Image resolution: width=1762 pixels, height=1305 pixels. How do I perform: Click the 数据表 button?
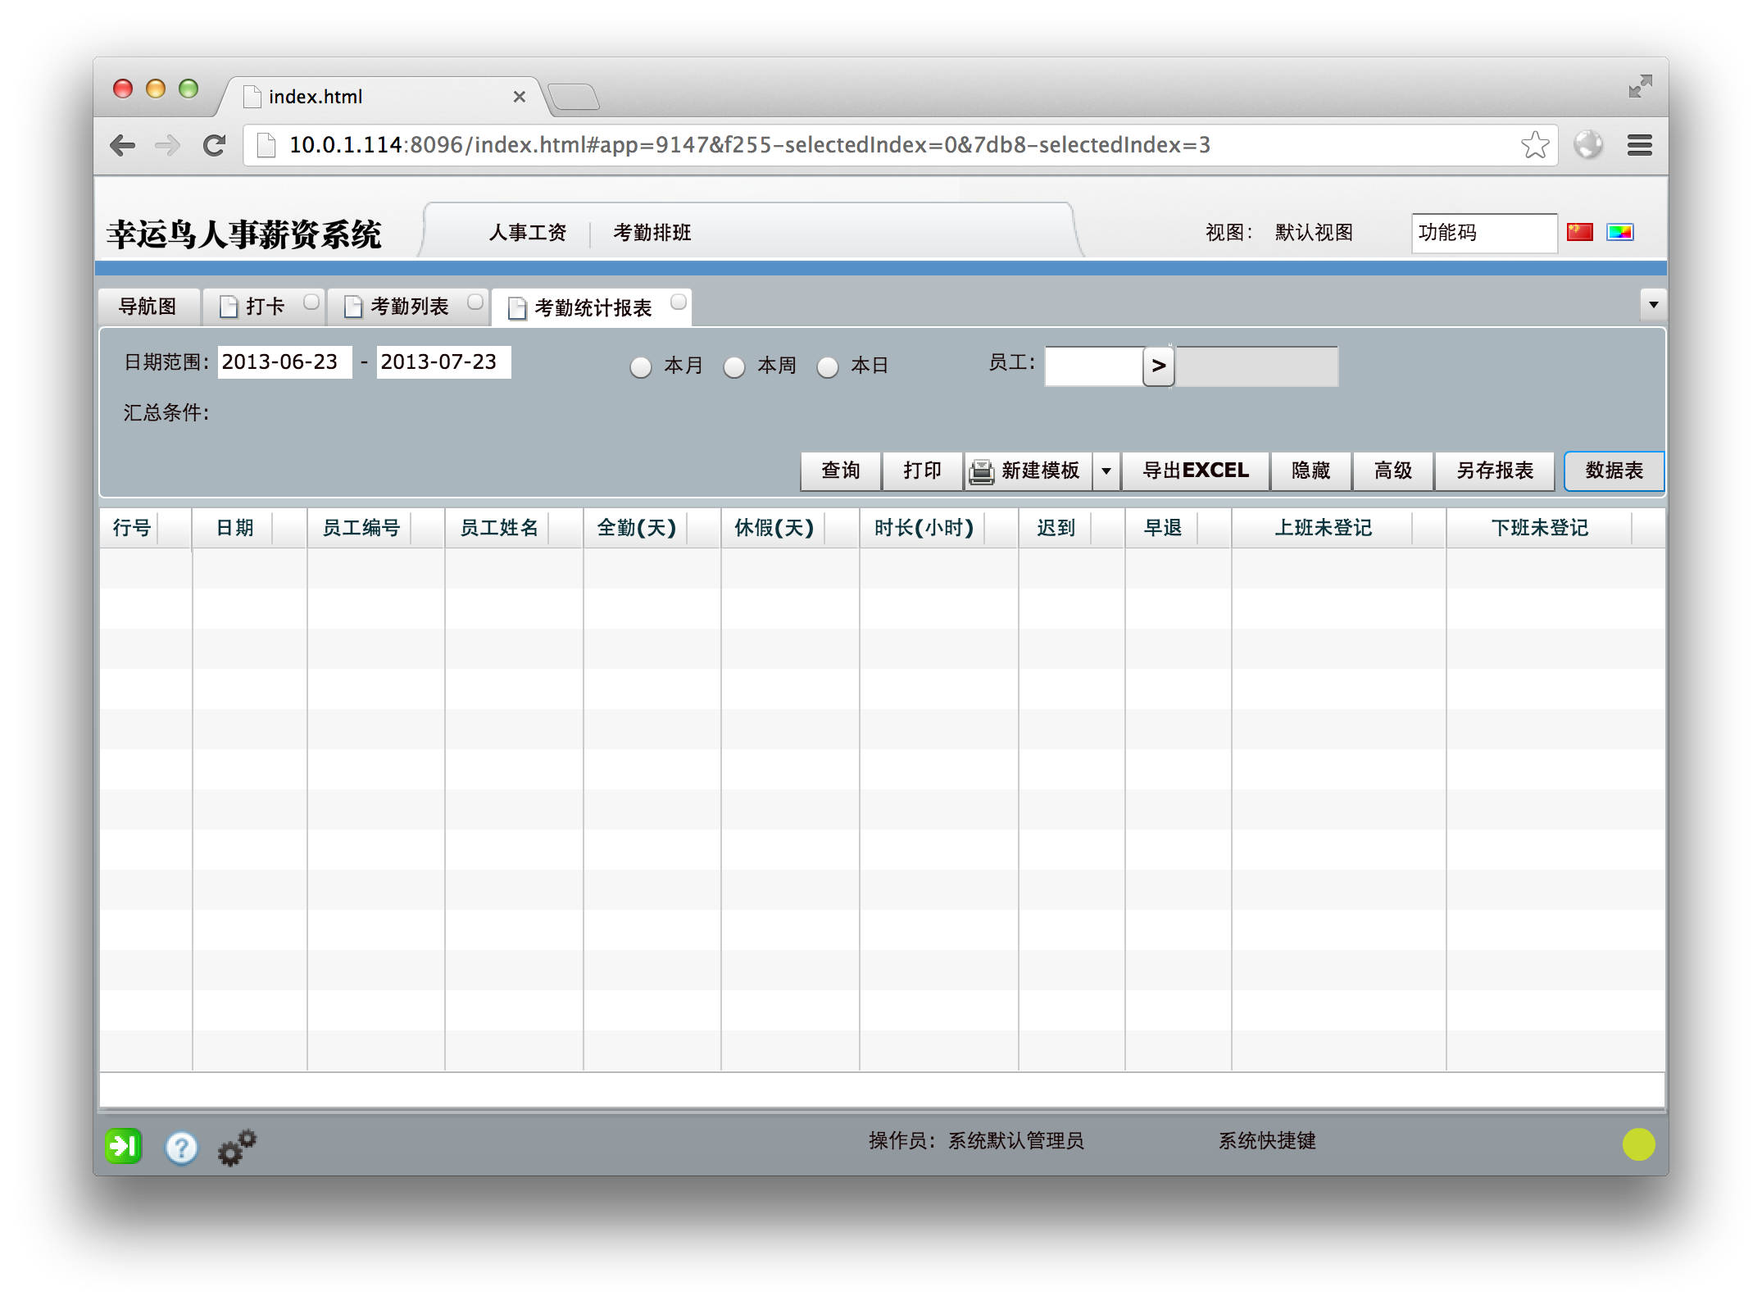[1614, 471]
